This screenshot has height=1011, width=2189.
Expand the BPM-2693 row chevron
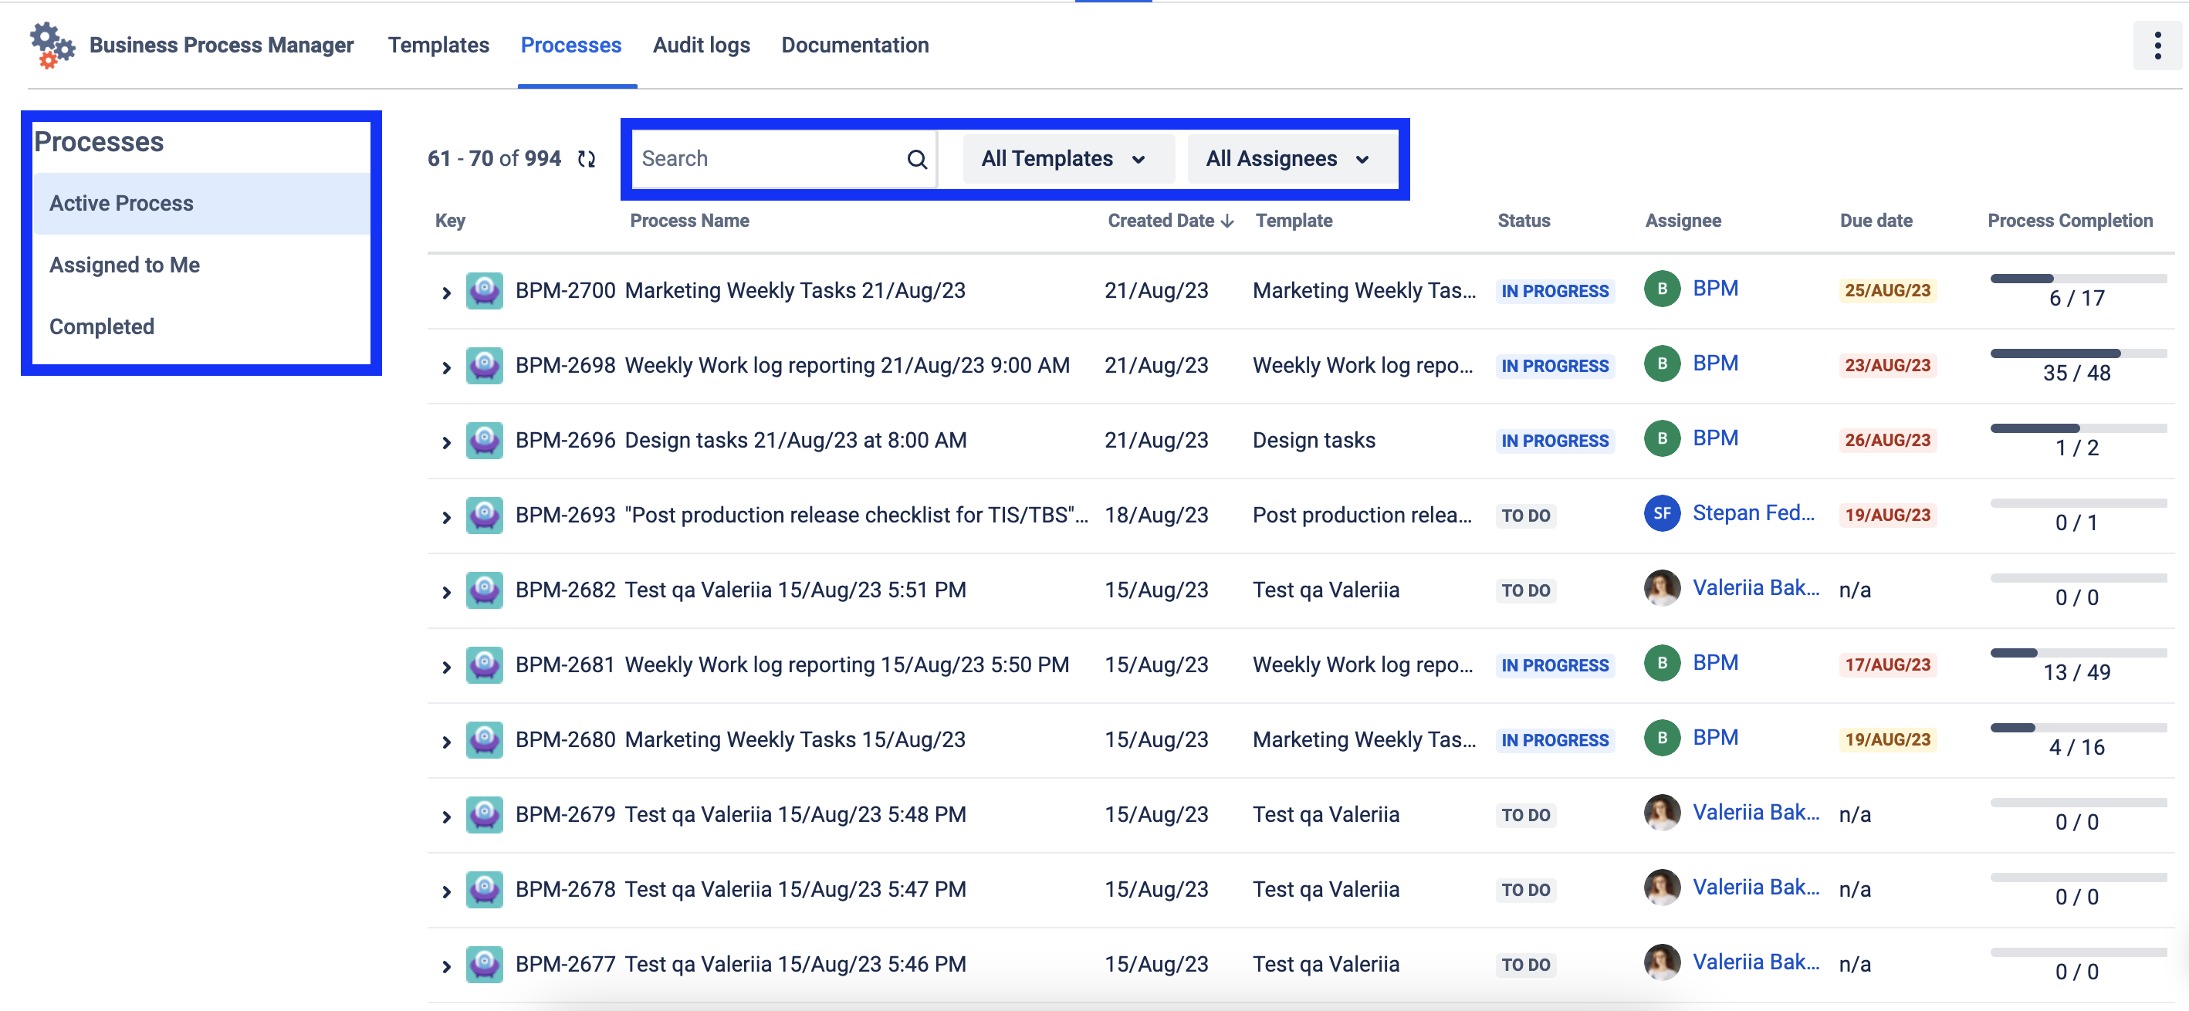tap(446, 516)
